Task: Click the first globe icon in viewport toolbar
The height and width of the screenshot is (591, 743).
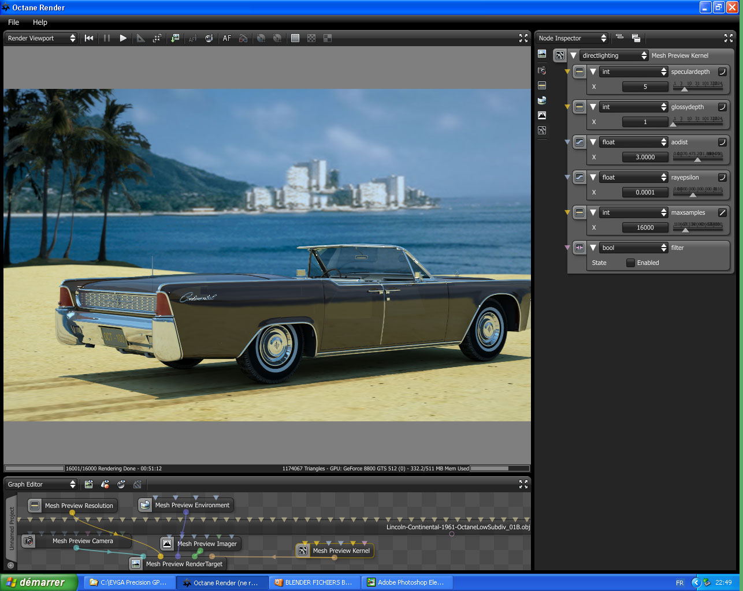Action: [261, 38]
